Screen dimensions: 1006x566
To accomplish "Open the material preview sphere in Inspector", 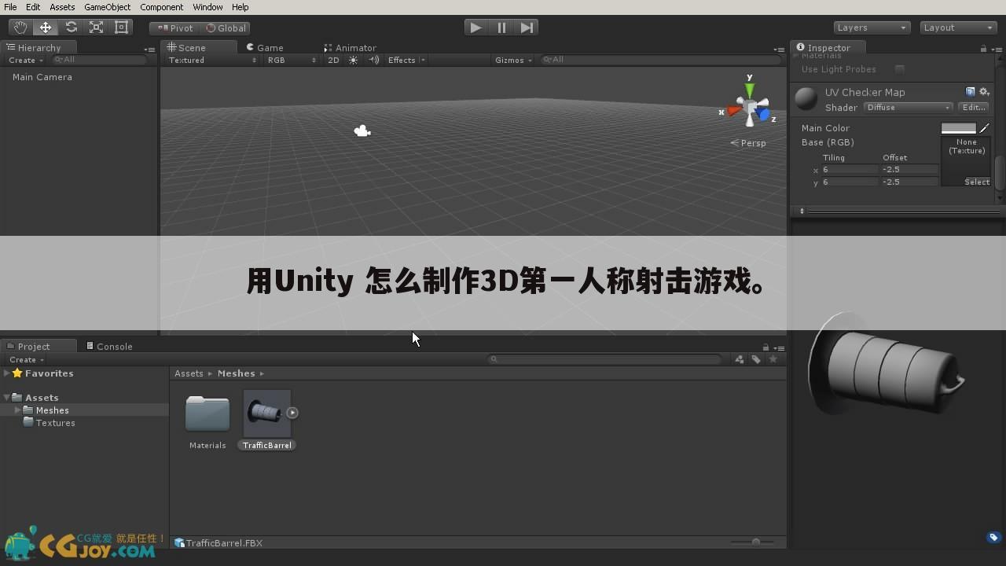I will pos(805,98).
